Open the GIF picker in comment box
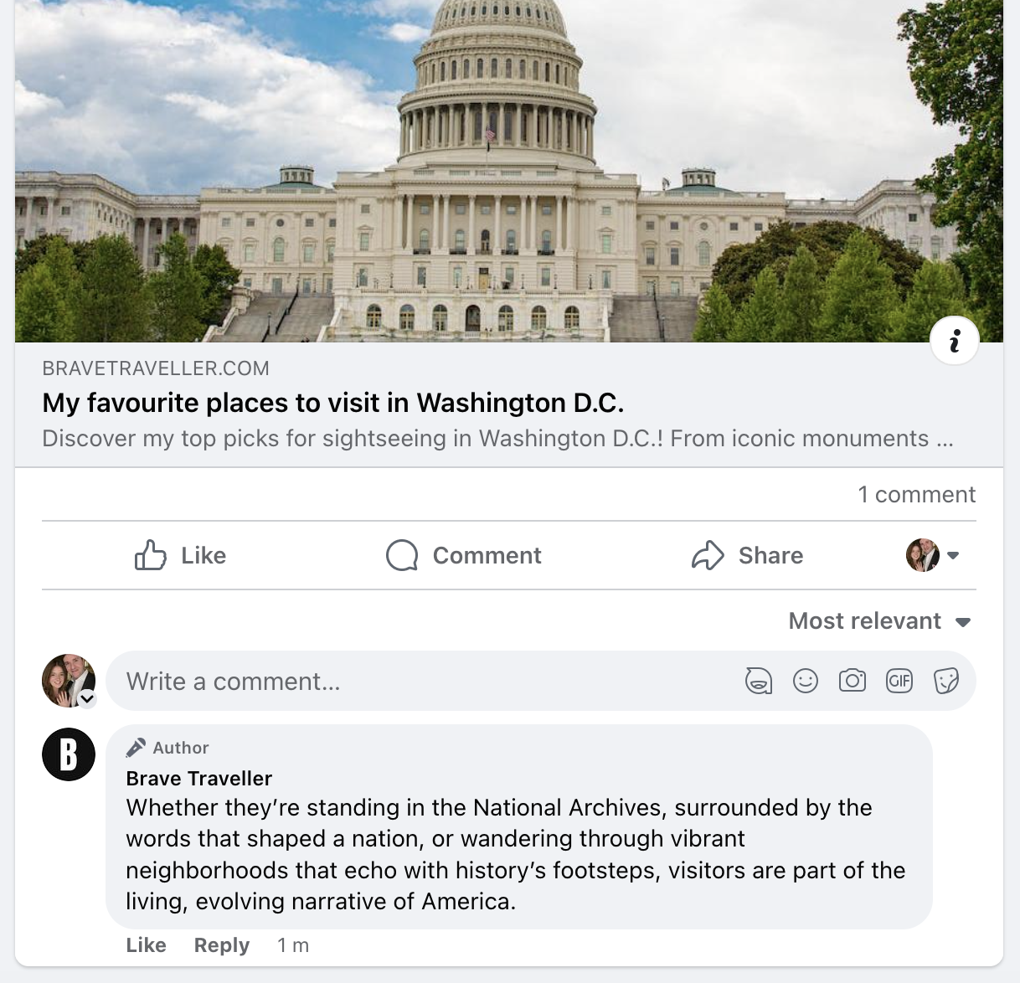This screenshot has height=983, width=1020. pos(899,681)
